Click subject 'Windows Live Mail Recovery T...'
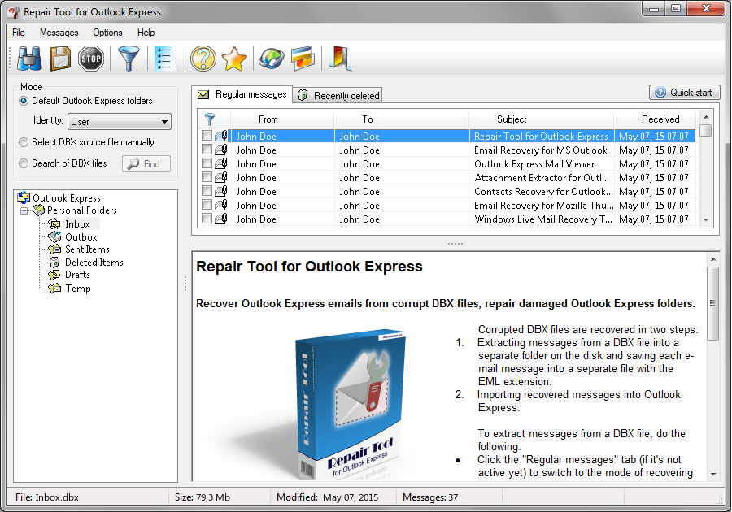 tap(543, 219)
